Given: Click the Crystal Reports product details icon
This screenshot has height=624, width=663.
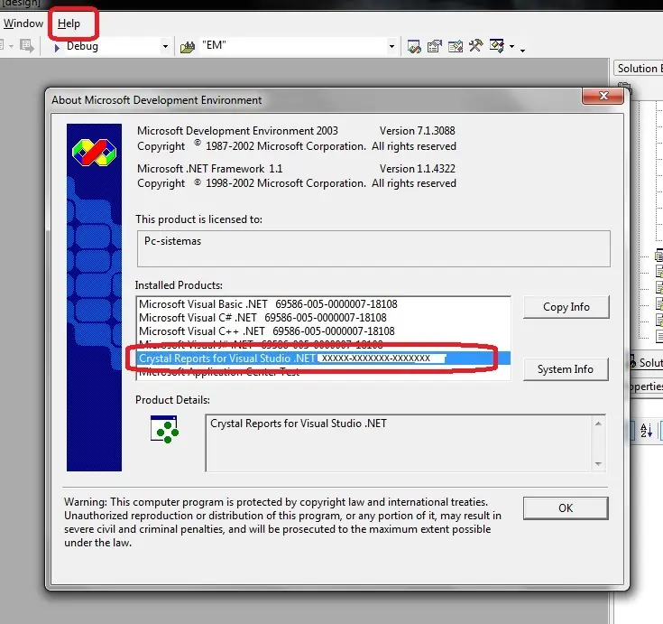Looking at the screenshot, I should 164,429.
